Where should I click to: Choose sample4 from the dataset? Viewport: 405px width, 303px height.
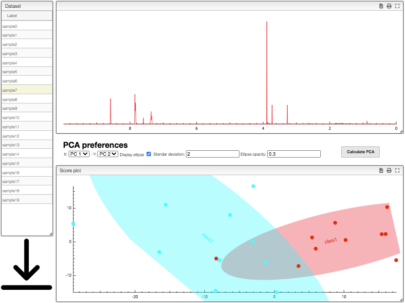[x=27, y=62]
